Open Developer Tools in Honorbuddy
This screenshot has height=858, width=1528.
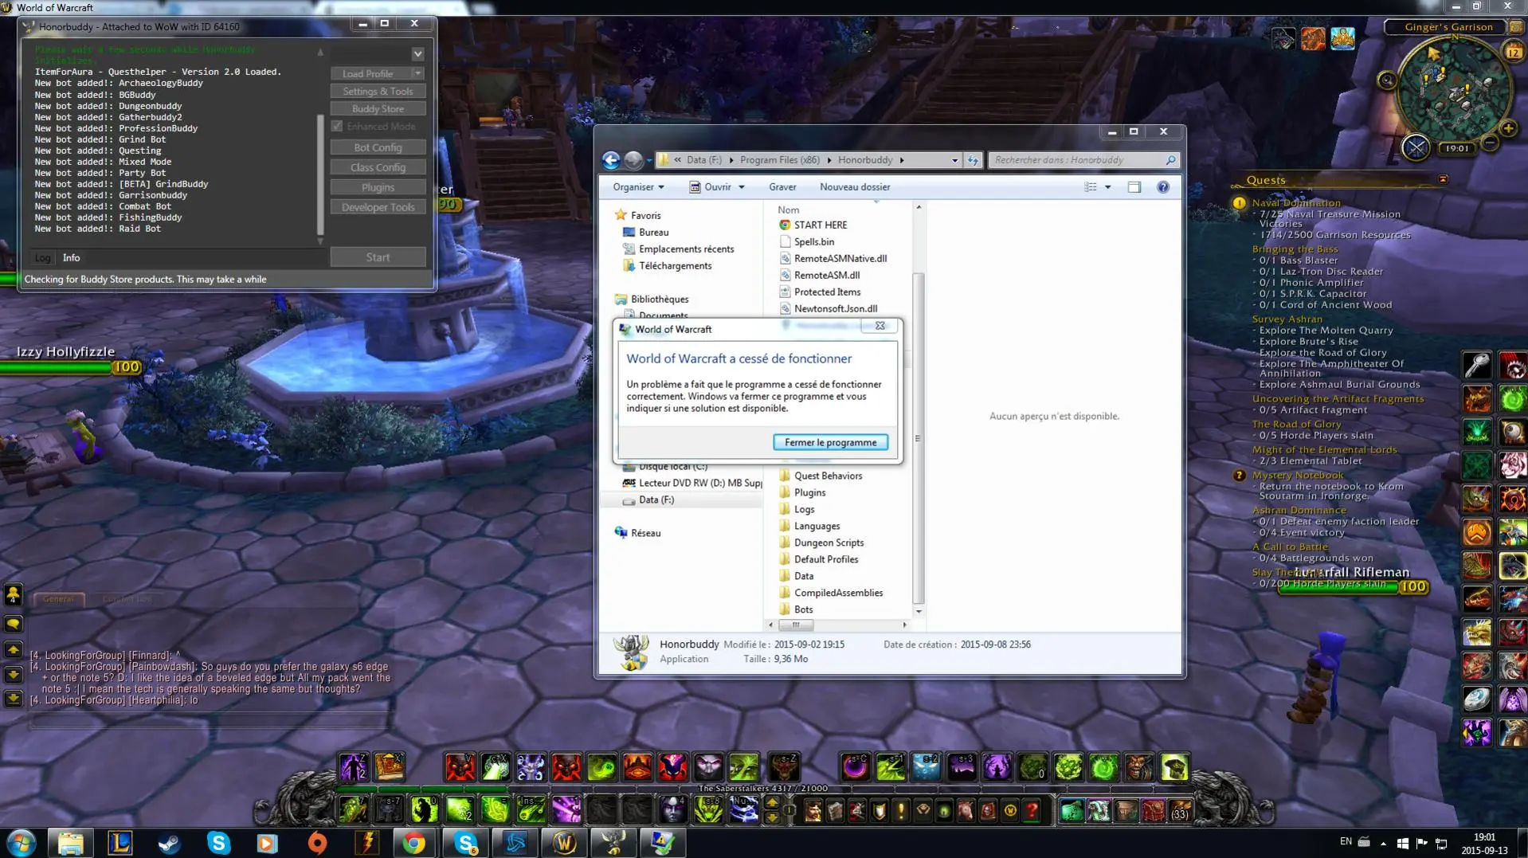[x=378, y=207]
